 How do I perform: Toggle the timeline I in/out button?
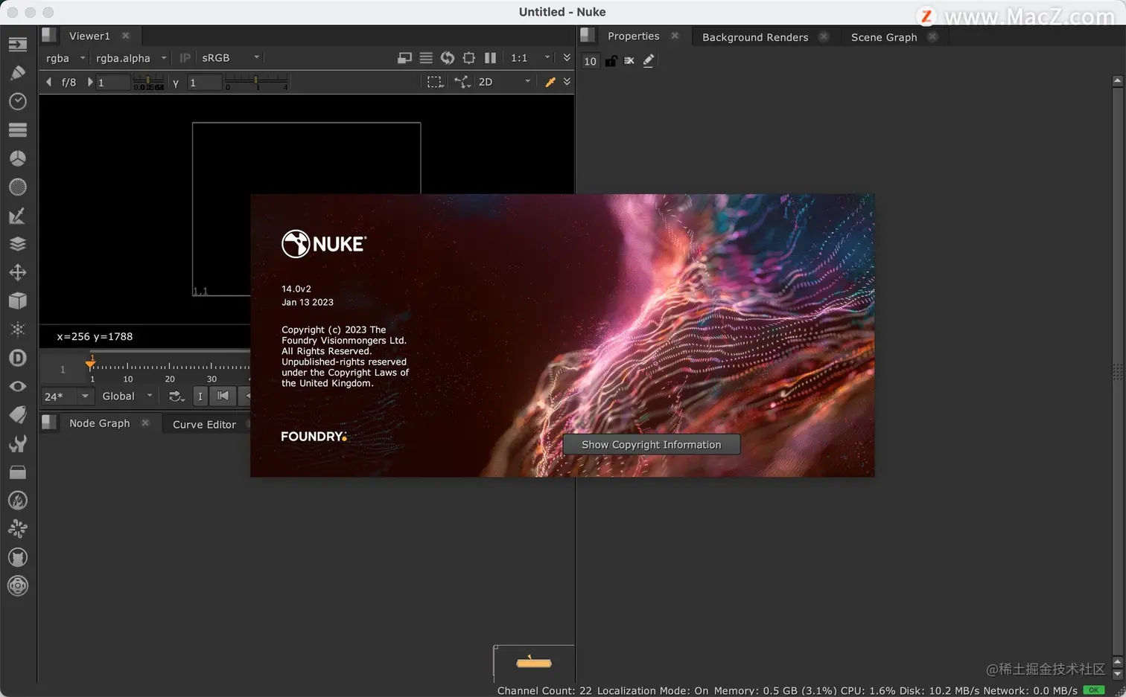[x=200, y=396]
